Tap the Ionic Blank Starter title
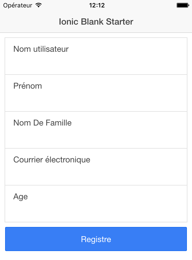 [96, 22]
